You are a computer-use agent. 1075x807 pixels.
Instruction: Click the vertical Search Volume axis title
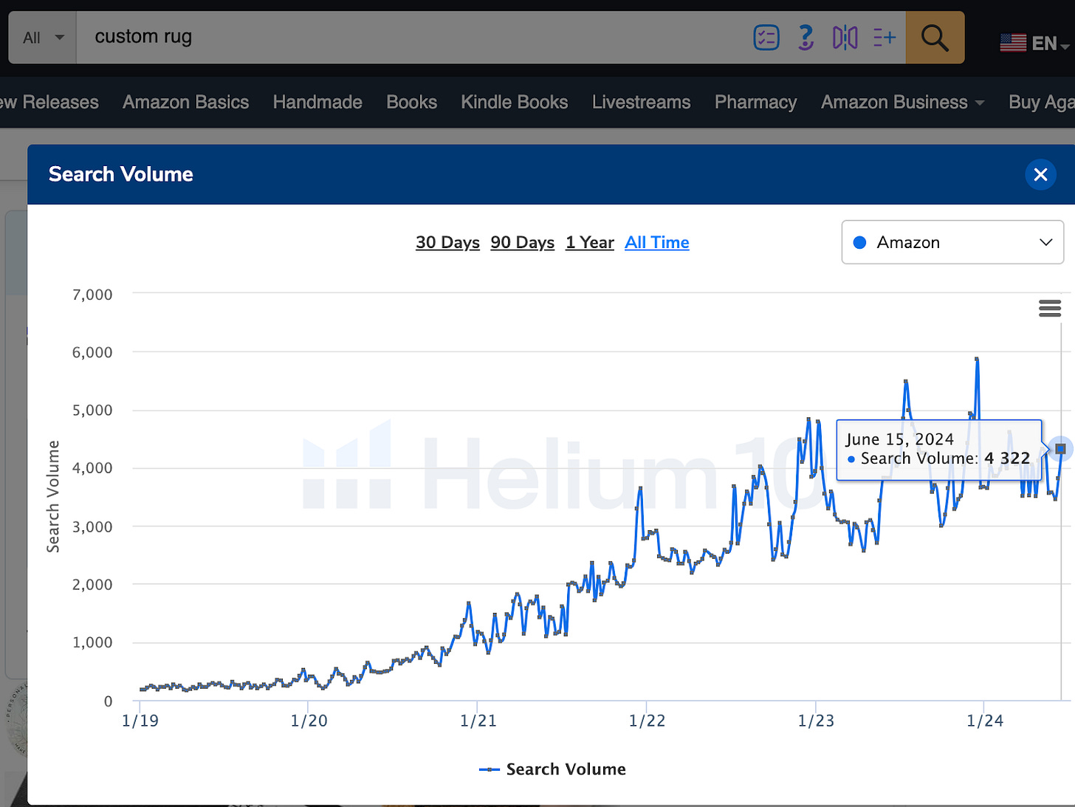coord(53,496)
